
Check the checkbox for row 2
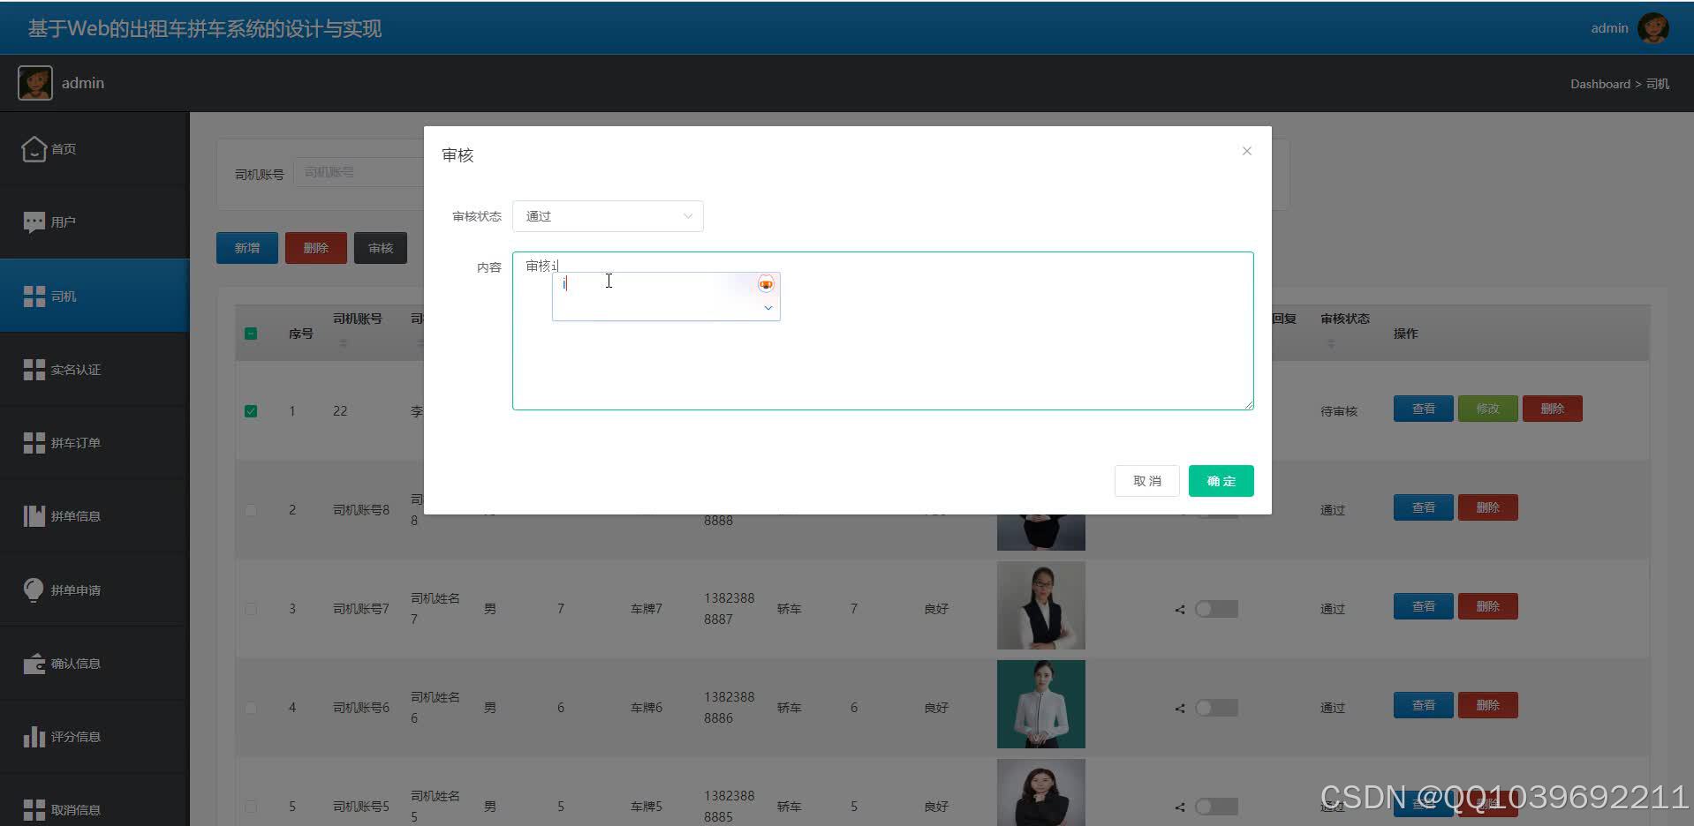pos(251,510)
